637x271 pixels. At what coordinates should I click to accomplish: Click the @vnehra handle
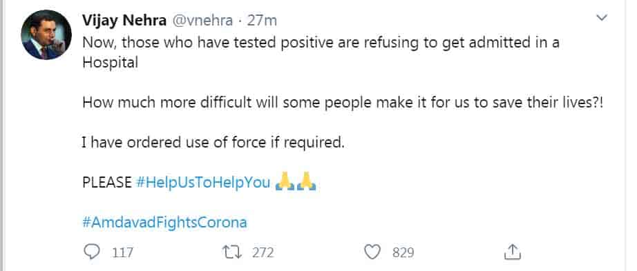tap(202, 21)
